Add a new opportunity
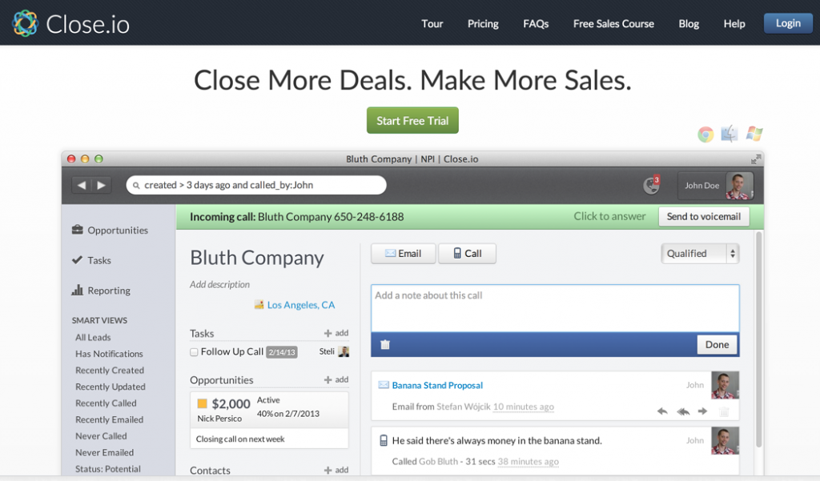This screenshot has height=481, width=820. pyautogui.click(x=336, y=379)
